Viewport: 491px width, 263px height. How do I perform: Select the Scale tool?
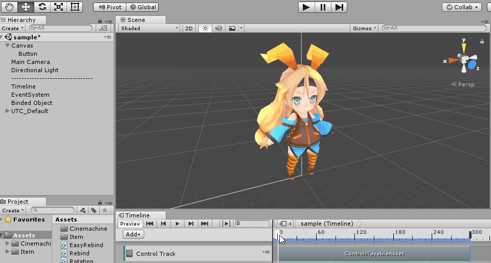pyautogui.click(x=58, y=7)
